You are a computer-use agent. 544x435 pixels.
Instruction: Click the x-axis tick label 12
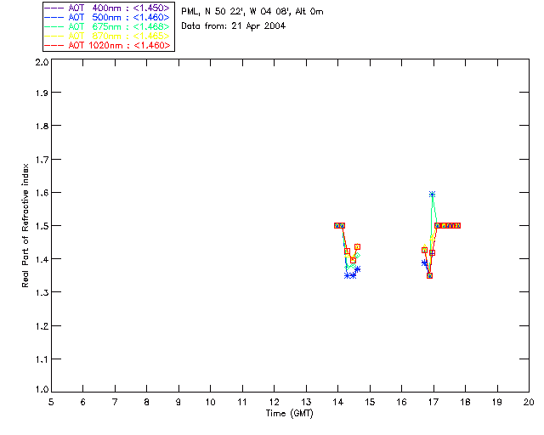point(274,403)
